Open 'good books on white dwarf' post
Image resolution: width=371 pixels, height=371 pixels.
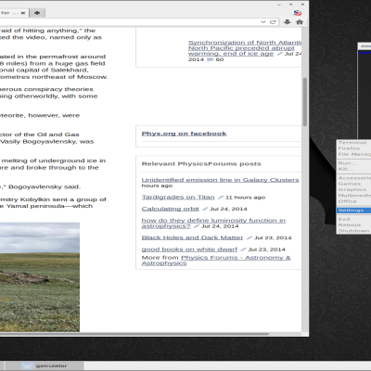click(189, 249)
